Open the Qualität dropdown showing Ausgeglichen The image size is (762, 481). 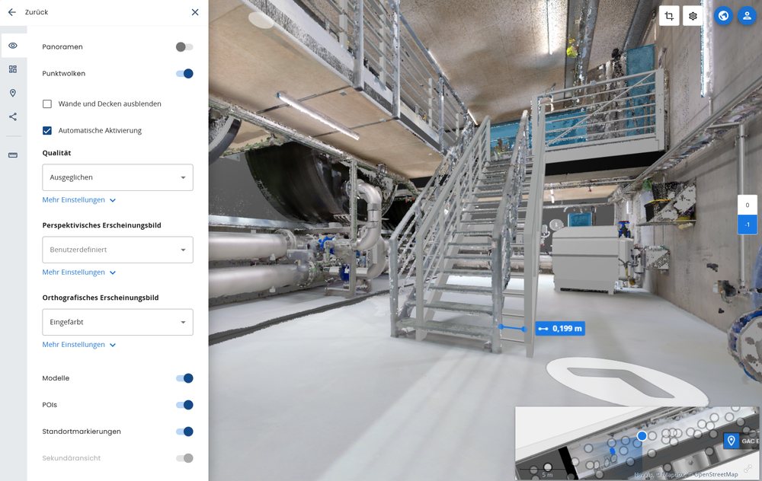117,177
